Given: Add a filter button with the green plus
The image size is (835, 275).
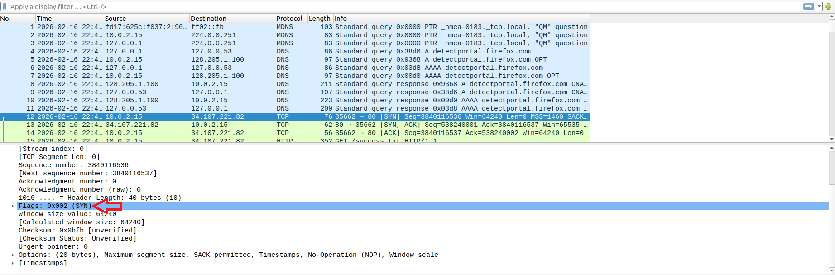Looking at the screenshot, I should (x=828, y=6).
